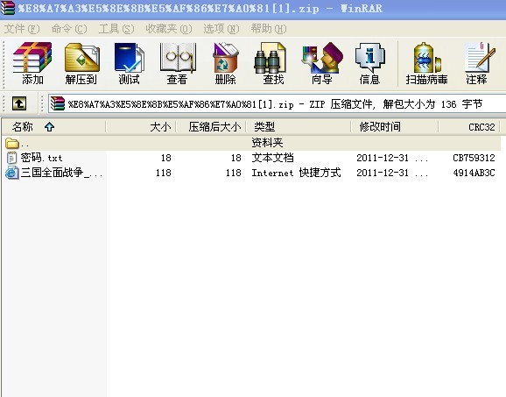Click the Delete (删除) toolbar icon
The image size is (506, 397).
225,58
